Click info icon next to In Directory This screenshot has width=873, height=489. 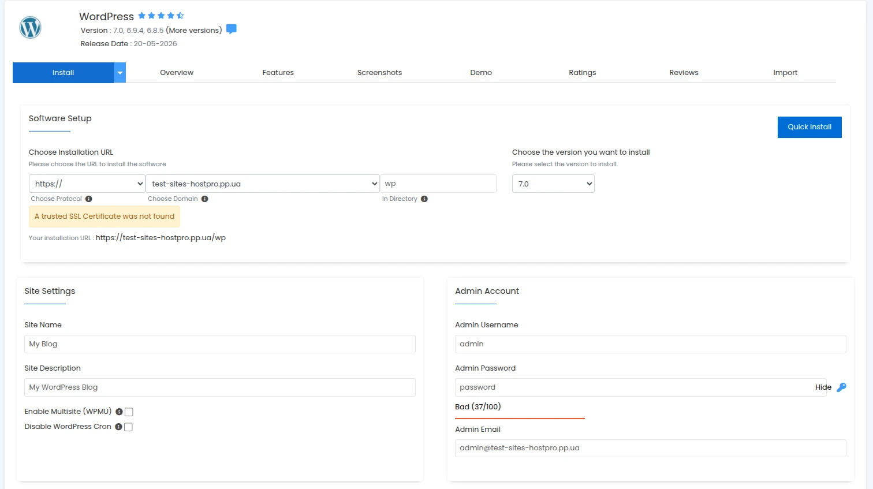tap(424, 199)
